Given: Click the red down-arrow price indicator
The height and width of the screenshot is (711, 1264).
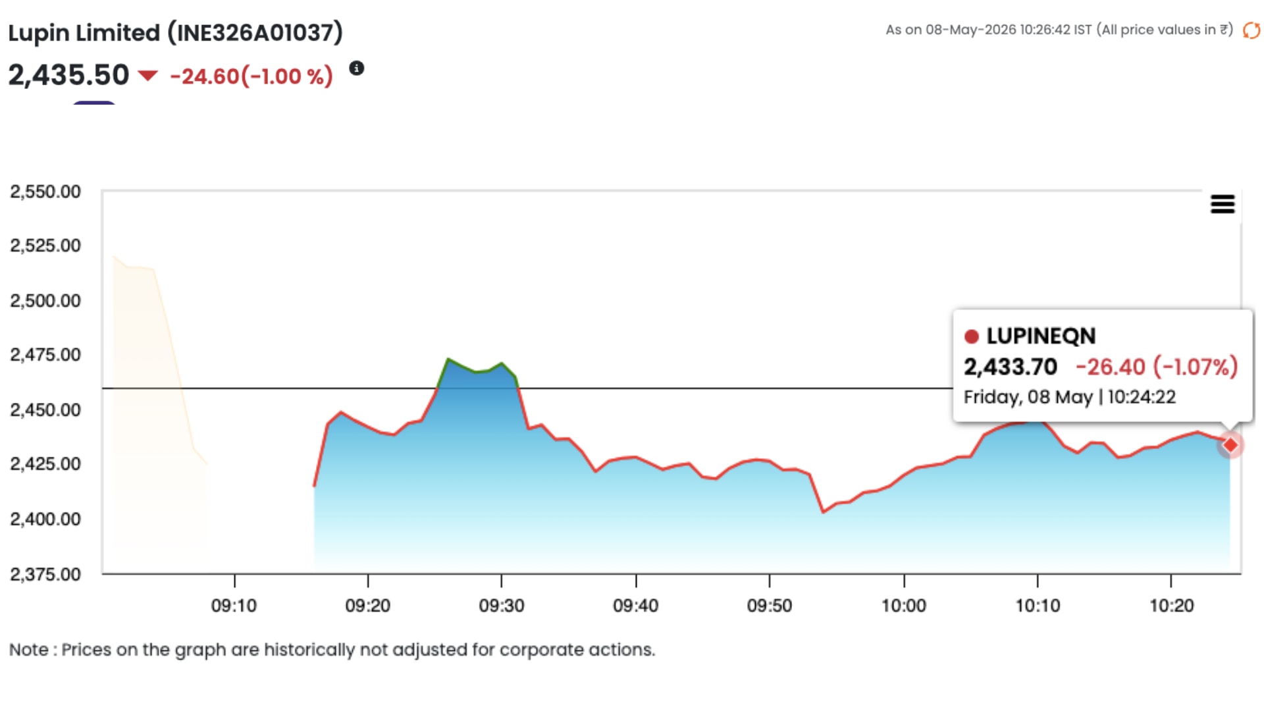Looking at the screenshot, I should tap(147, 76).
